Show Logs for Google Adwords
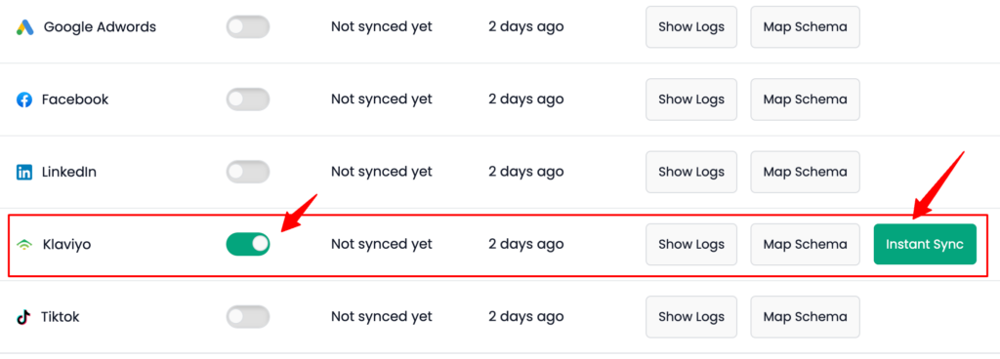Screen dimensions: 1000x359 (x=691, y=26)
